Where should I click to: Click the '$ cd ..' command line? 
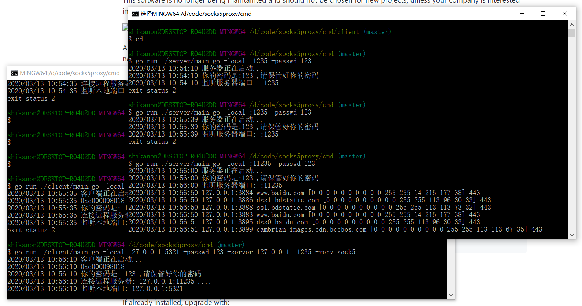tap(140, 39)
